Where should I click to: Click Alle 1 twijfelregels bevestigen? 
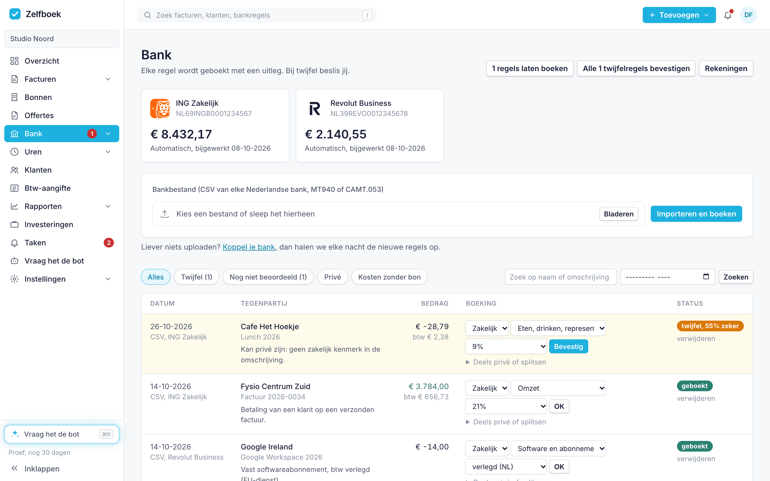coord(636,68)
